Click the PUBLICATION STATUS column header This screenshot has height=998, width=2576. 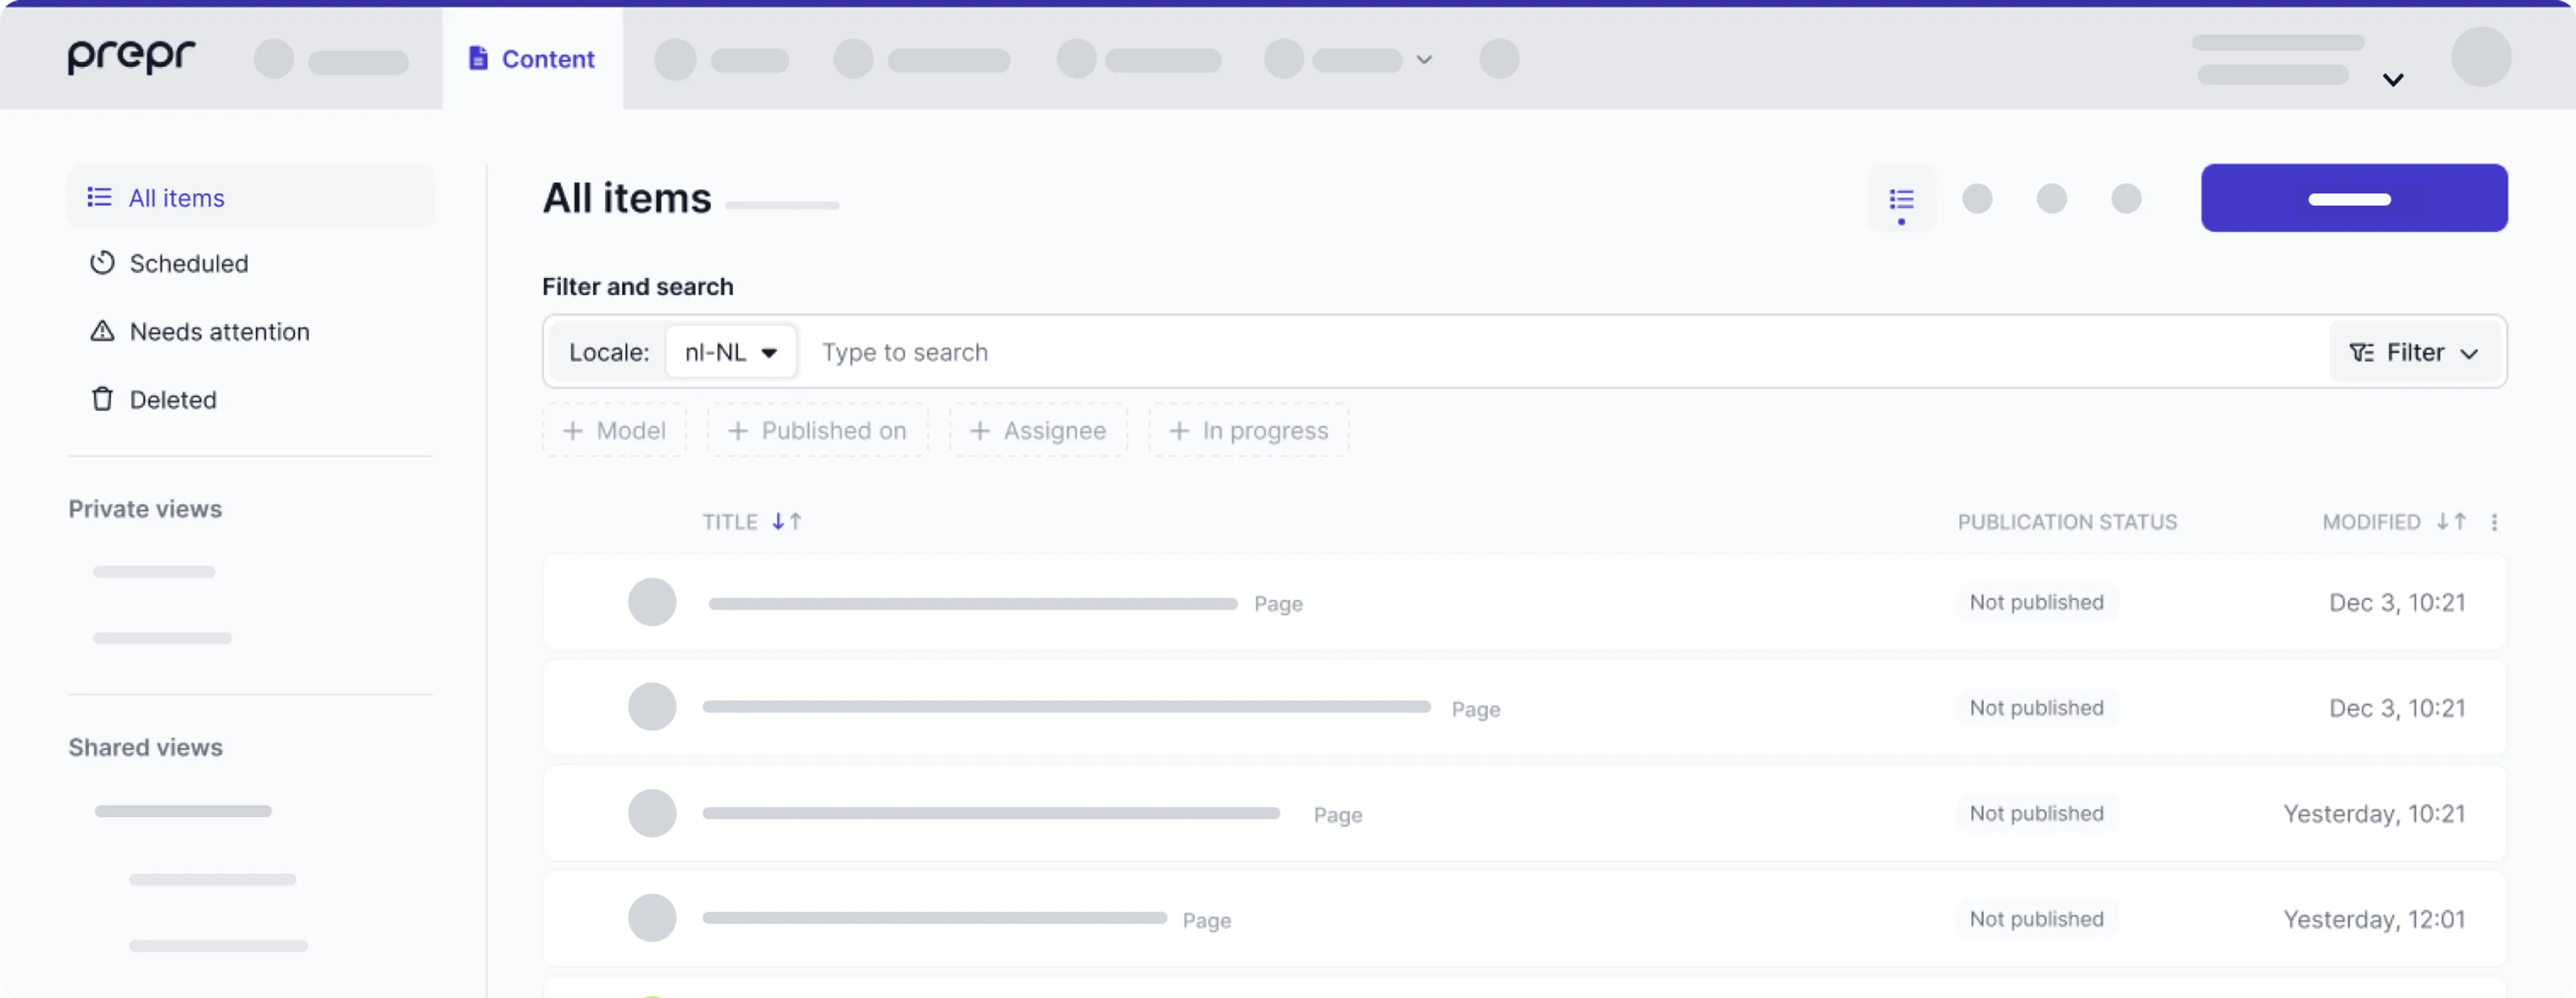2067,521
